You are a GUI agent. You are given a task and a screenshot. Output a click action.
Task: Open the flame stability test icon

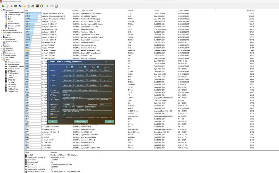coord(24,6)
